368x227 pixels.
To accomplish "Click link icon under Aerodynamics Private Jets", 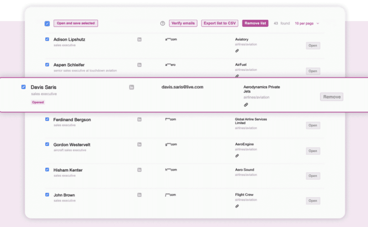I will click(246, 105).
